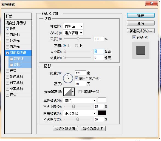Click the angle dial control

pyautogui.click(x=68, y=78)
